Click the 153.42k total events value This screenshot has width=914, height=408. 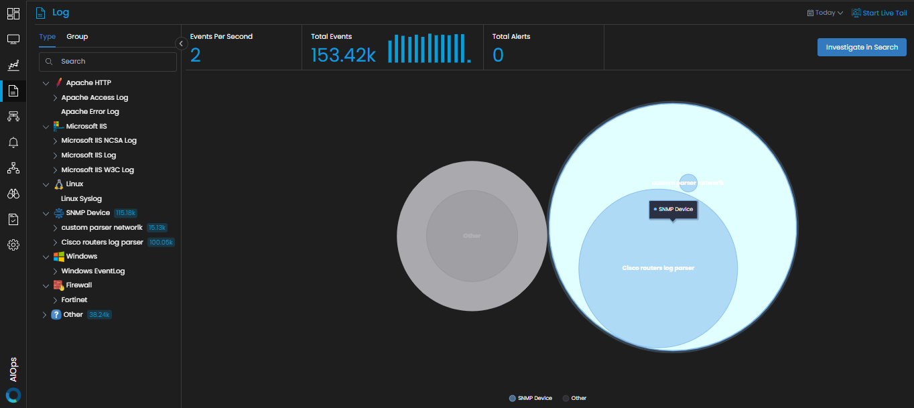click(x=343, y=55)
